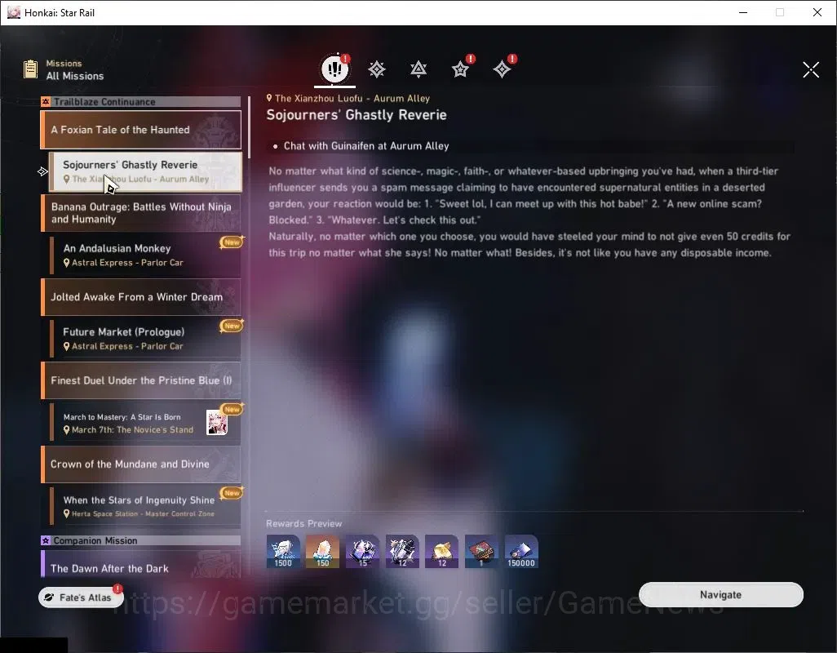Screen dimensions: 837x653
Task: Open the Future Market (Prologue) mission entry
Action: coord(145,339)
